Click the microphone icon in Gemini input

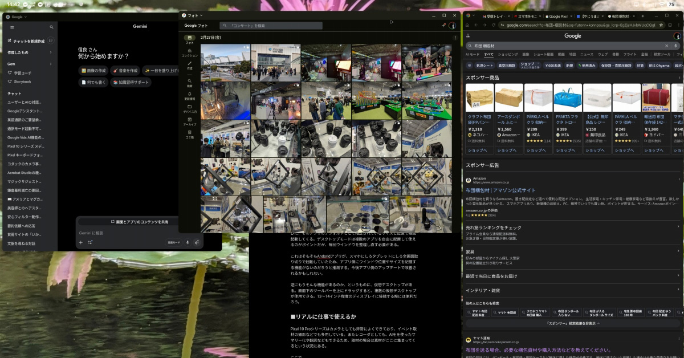coord(188,242)
